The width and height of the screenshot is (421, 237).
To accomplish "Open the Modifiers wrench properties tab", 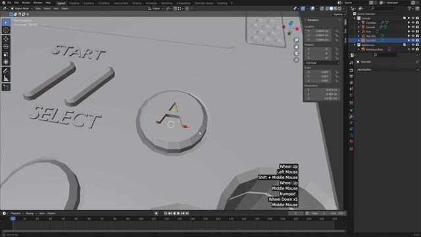I will [x=351, y=117].
